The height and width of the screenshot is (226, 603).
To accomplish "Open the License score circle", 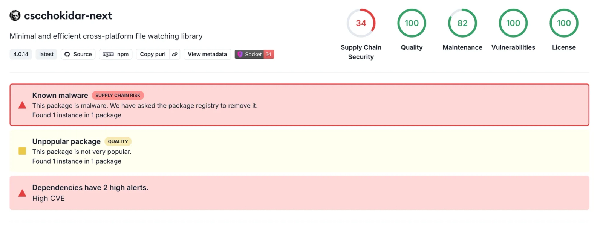I will 564,23.
